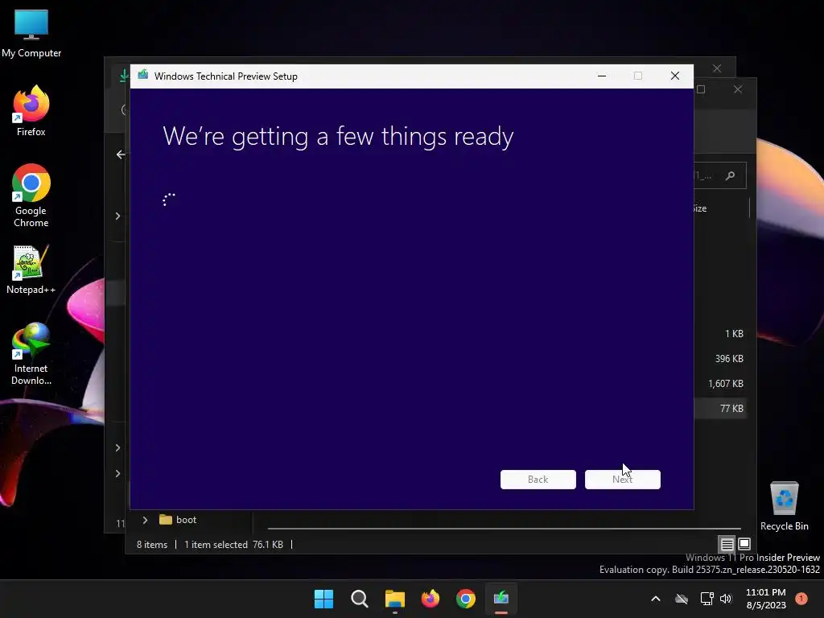Click the Setup window title bar icon
Screen dimensions: 824x618
point(143,76)
